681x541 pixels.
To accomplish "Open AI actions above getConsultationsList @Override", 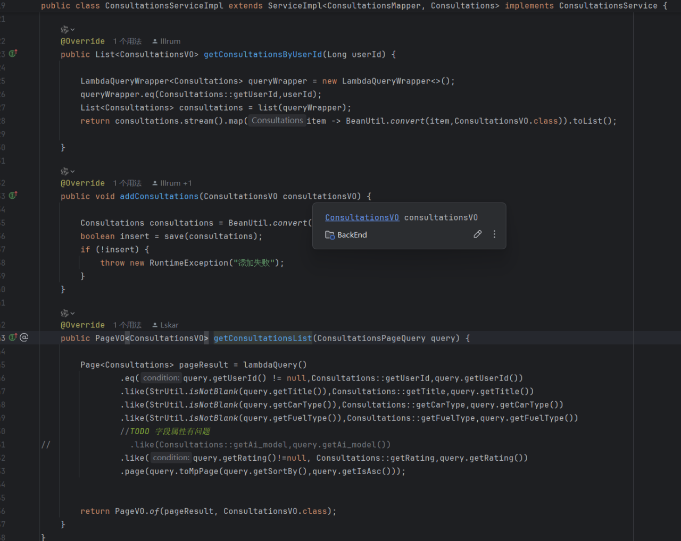I will pos(68,314).
